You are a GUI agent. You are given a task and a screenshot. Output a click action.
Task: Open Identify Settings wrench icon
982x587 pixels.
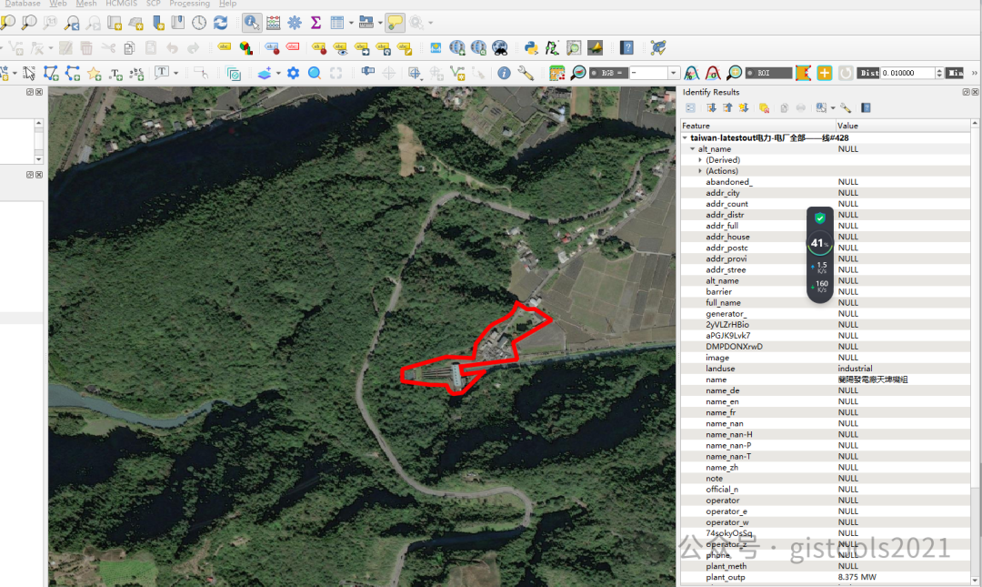pyautogui.click(x=846, y=108)
